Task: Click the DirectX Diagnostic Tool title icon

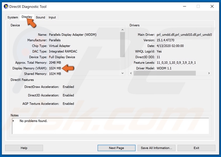Action: (6, 6)
